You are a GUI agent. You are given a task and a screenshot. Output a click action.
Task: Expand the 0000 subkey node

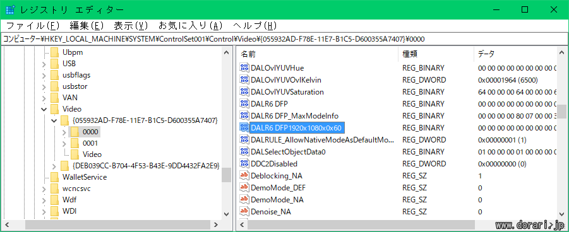[x=64, y=132]
